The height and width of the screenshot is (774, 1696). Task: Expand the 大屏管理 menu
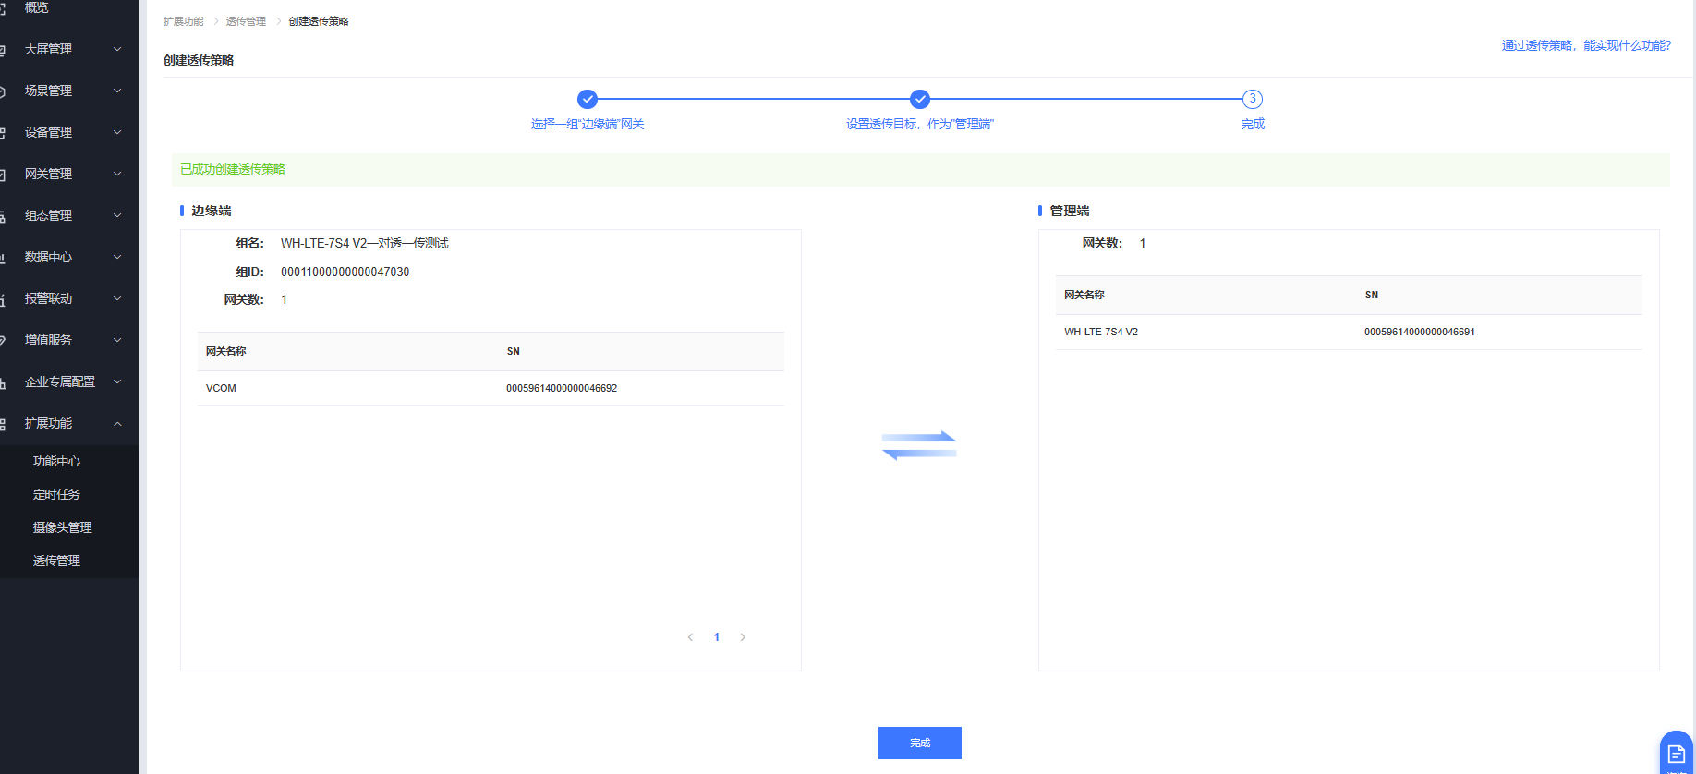click(x=69, y=49)
